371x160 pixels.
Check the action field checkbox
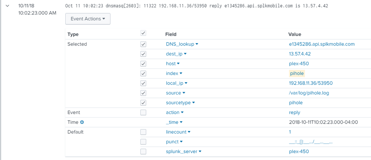pyautogui.click(x=143, y=113)
